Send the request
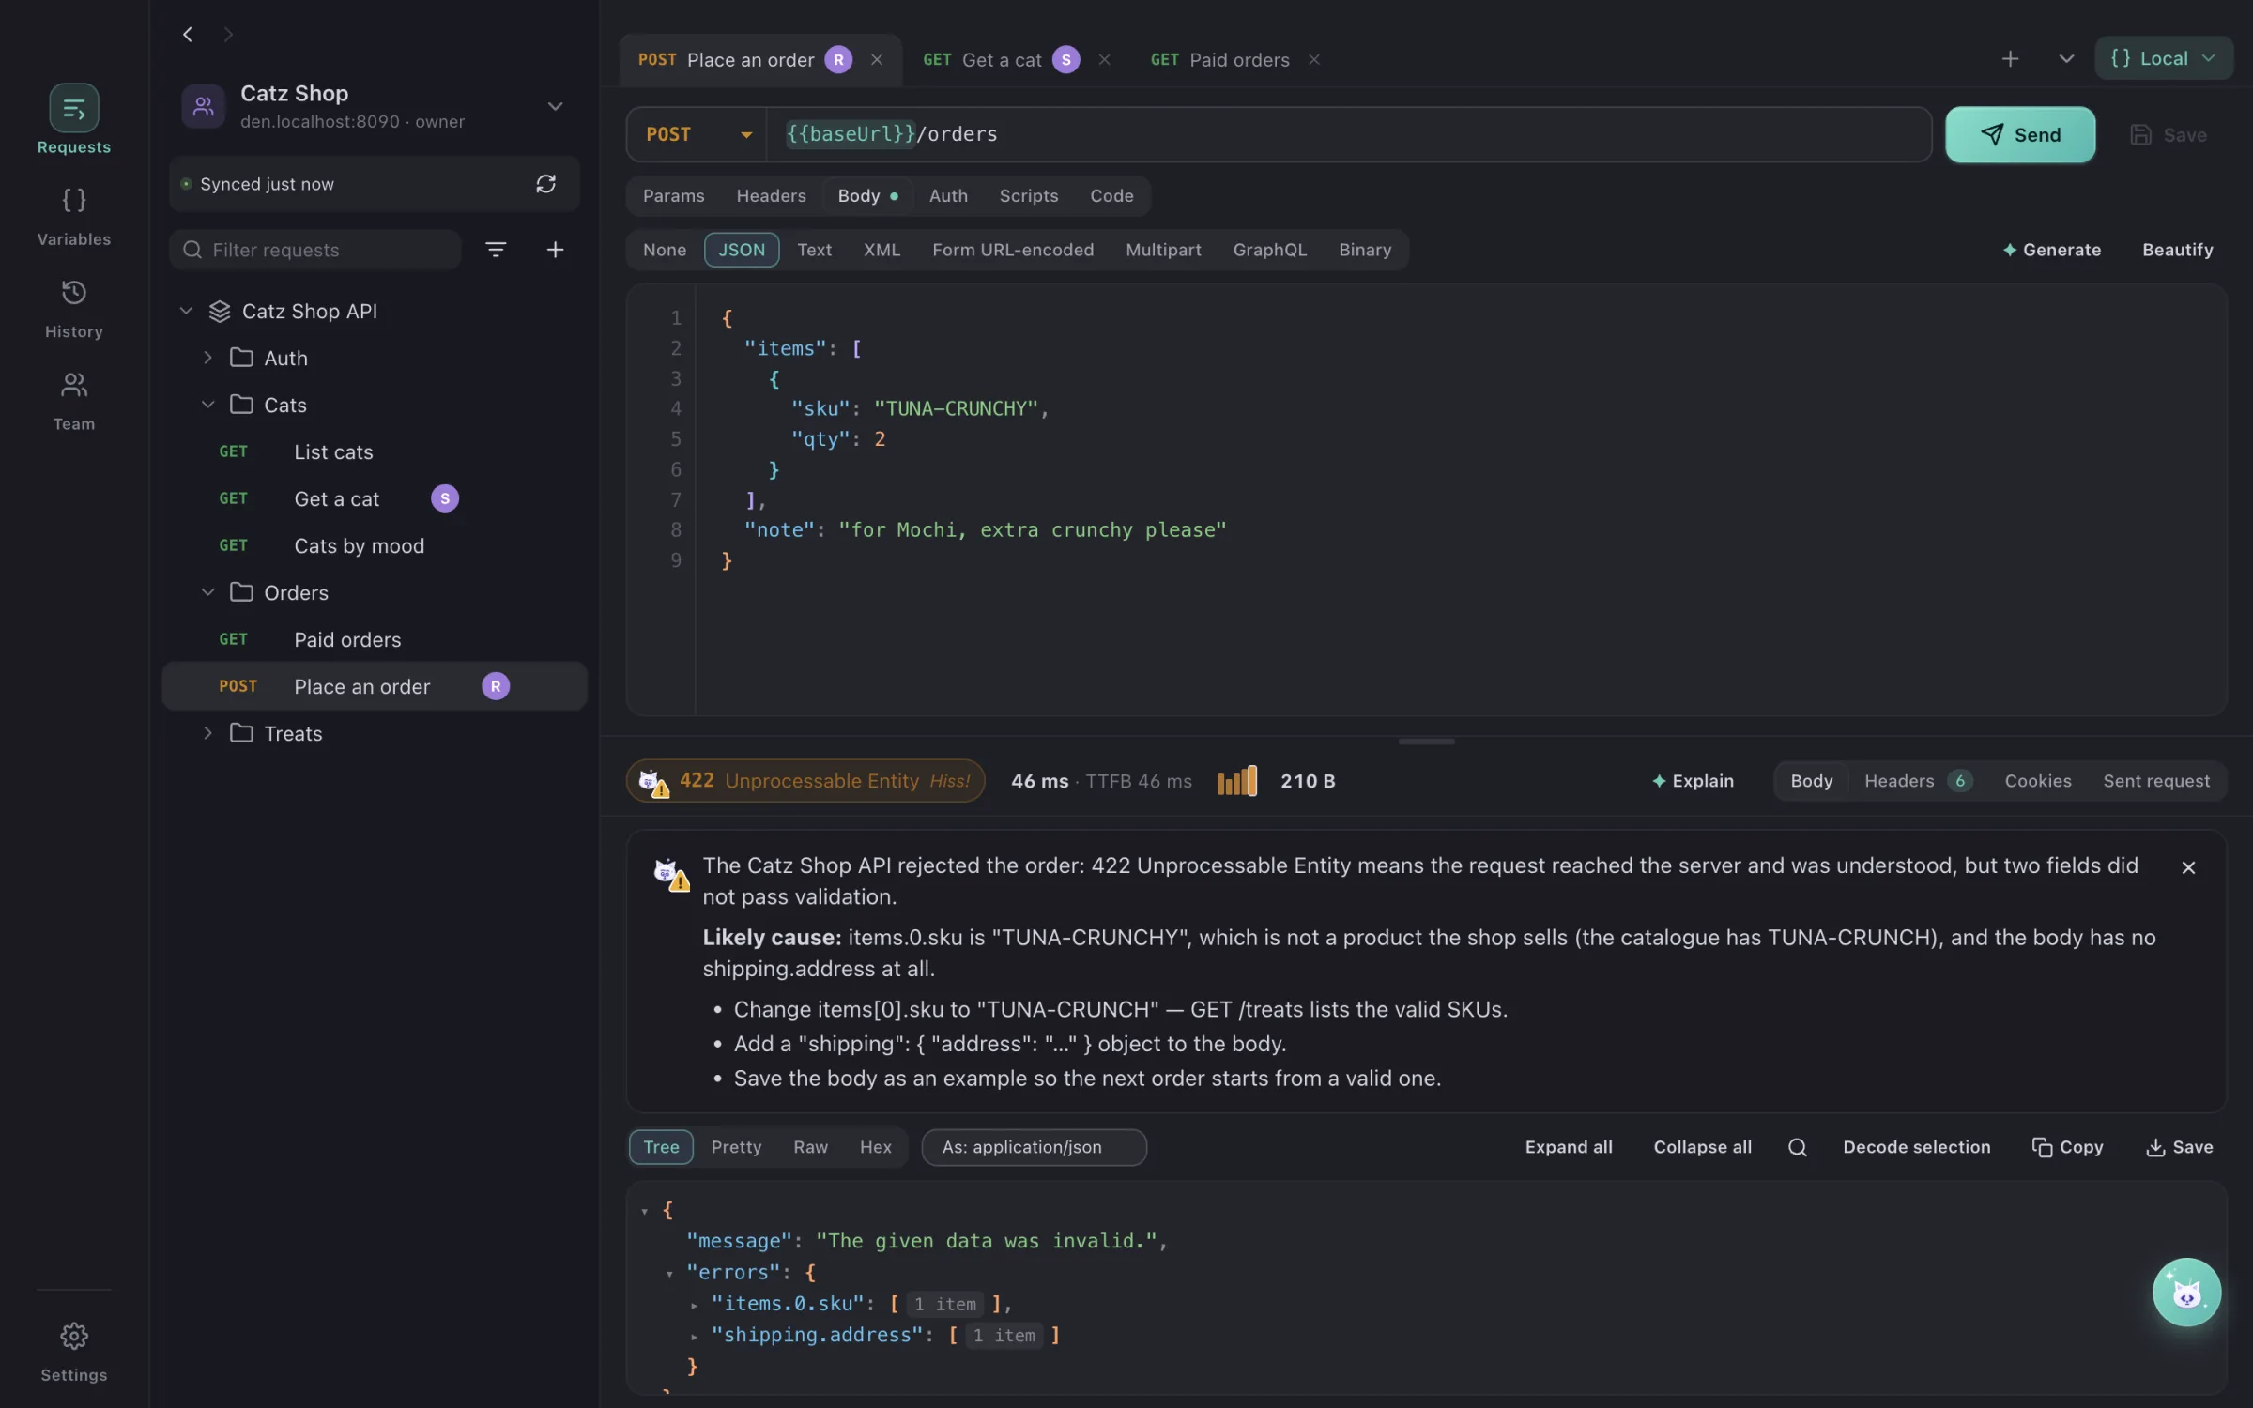Viewport: 2253px width, 1408px height. click(2020, 134)
